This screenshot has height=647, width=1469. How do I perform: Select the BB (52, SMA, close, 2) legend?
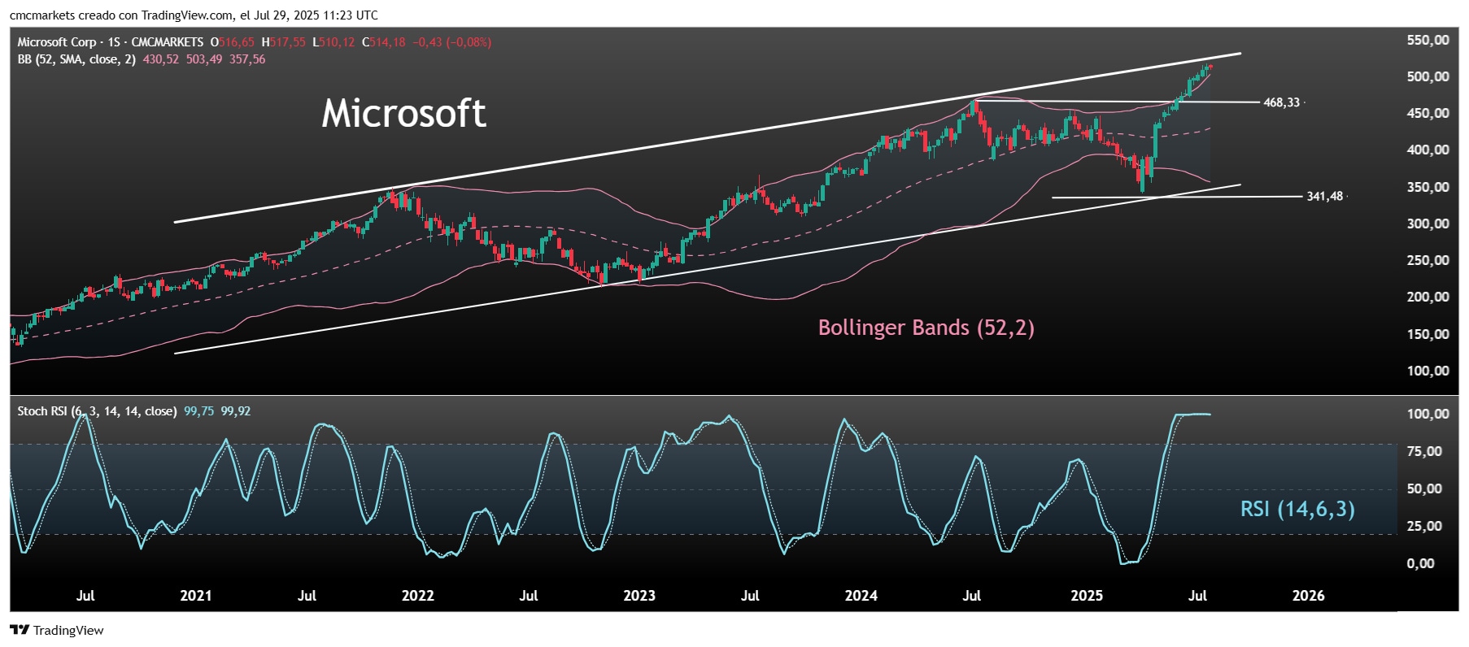click(76, 59)
